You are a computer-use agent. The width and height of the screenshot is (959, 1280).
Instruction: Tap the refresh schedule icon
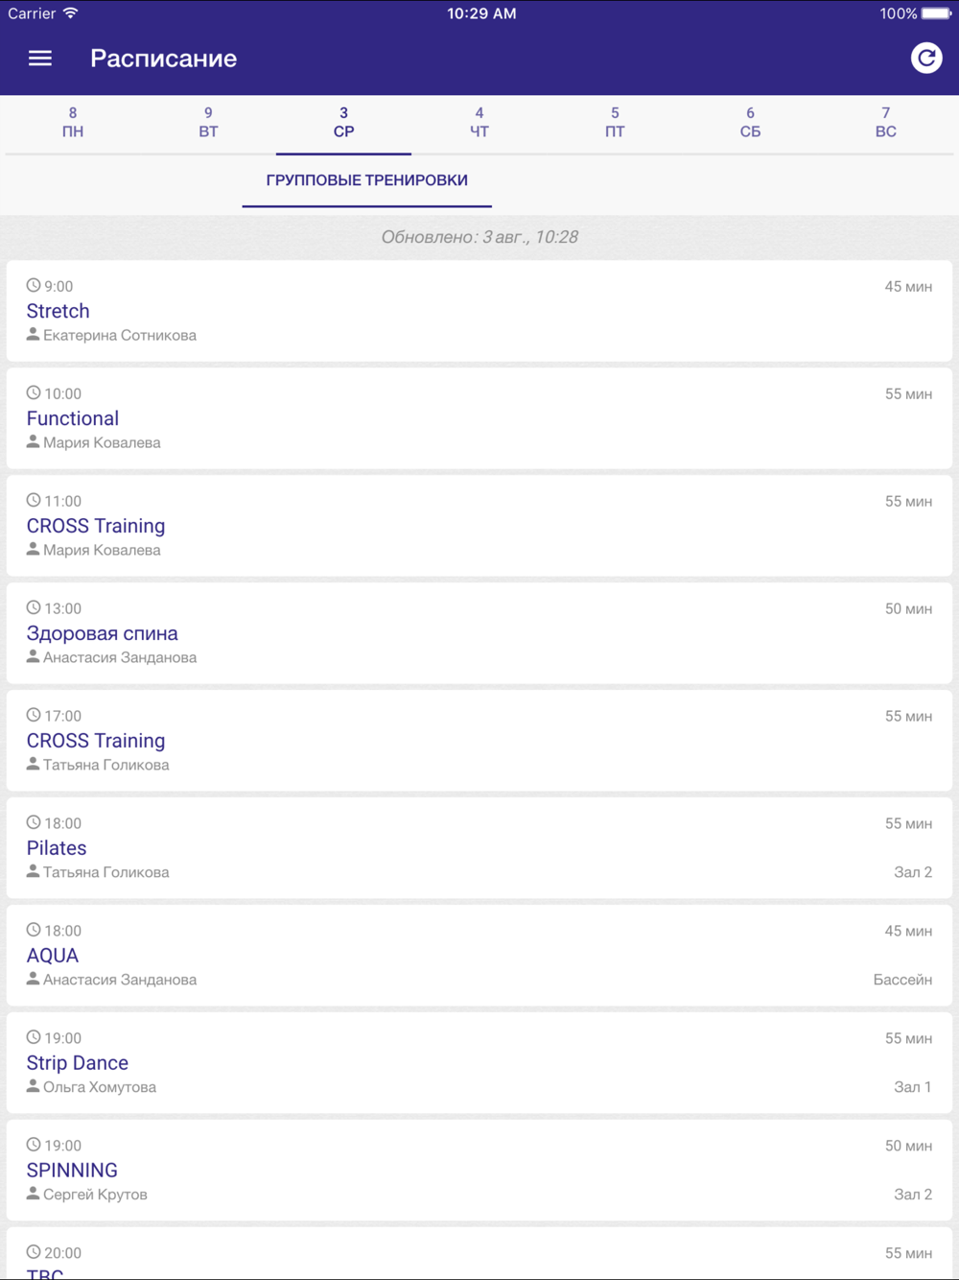(x=926, y=59)
